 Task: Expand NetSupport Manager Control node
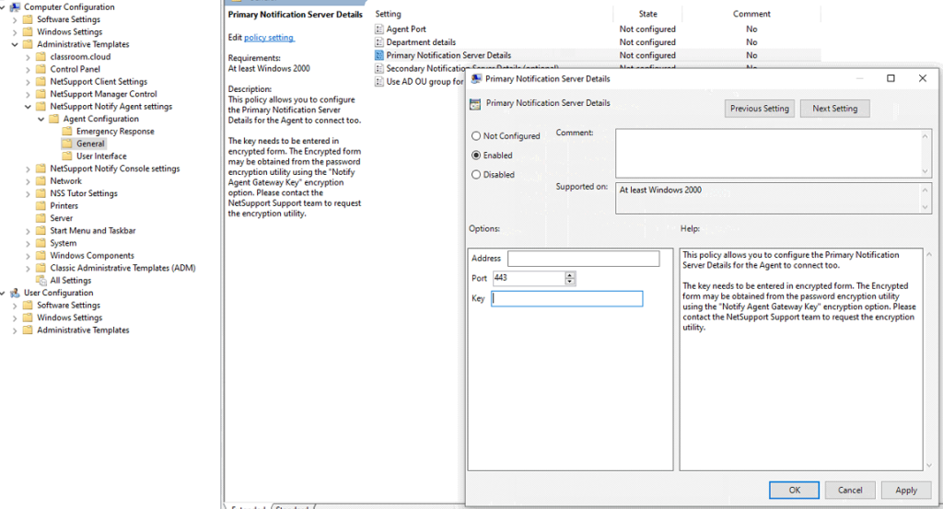(x=28, y=95)
